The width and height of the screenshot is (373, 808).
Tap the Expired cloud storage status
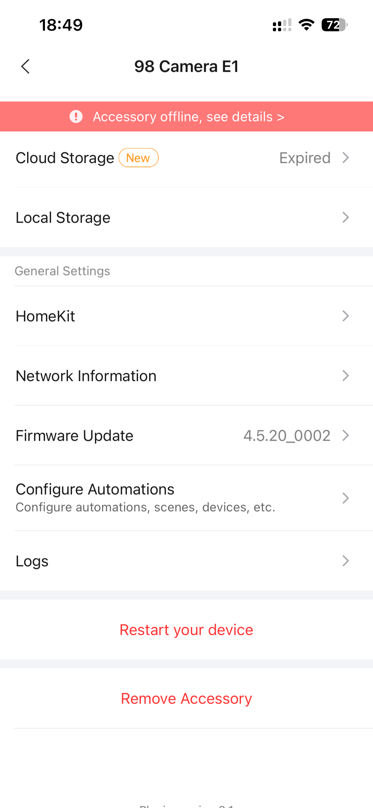(304, 158)
